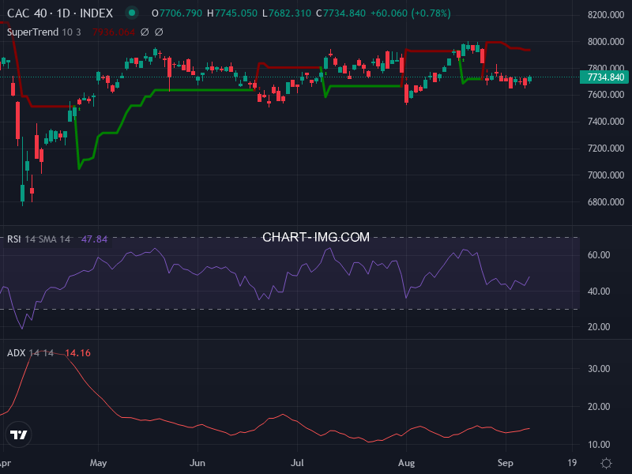The width and height of the screenshot is (632, 474).
Task: Click the RSI 60.00 scale label
Action: [x=599, y=255]
